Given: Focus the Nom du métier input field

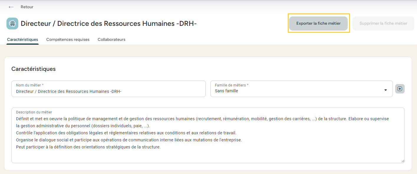Looking at the screenshot, I should 108,91.
